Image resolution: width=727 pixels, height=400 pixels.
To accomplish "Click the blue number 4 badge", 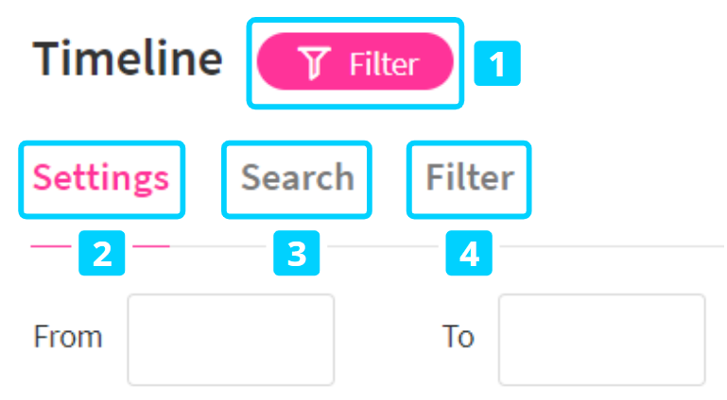I will coord(469,253).
